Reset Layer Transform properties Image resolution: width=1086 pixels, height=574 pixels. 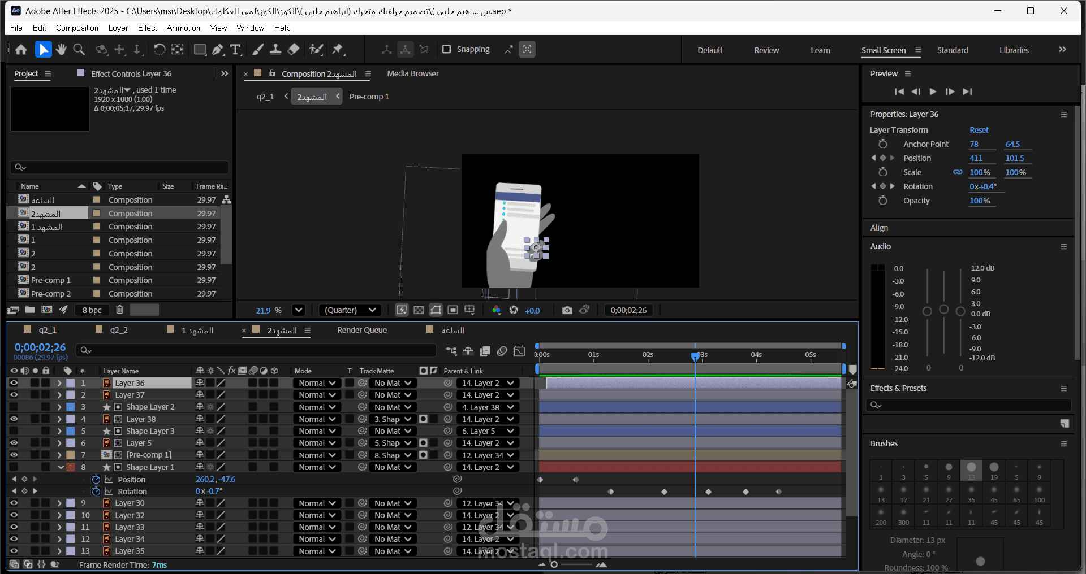click(x=979, y=130)
